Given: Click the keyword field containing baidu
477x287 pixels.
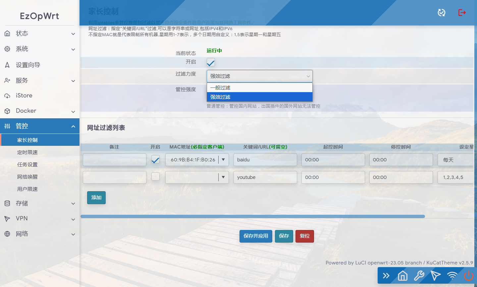Looking at the screenshot, I should click(x=265, y=160).
